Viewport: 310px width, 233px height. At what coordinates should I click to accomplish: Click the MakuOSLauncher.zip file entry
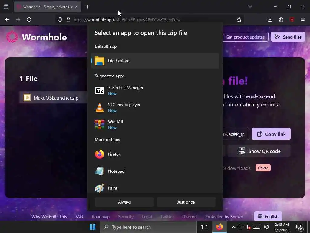tap(53, 98)
